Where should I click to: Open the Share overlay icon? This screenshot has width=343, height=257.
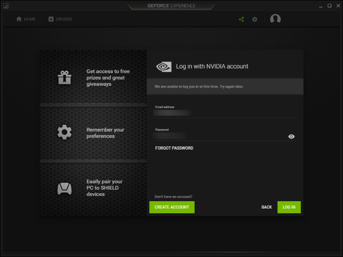coord(242,19)
